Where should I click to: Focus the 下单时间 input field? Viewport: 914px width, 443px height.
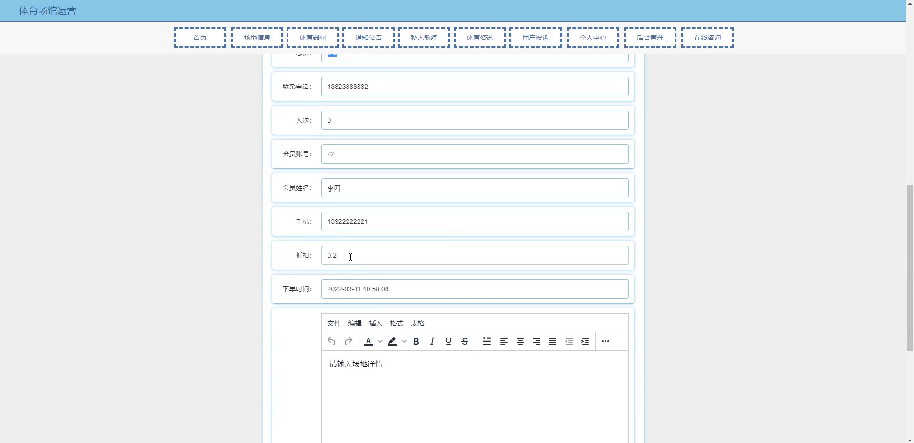click(475, 289)
